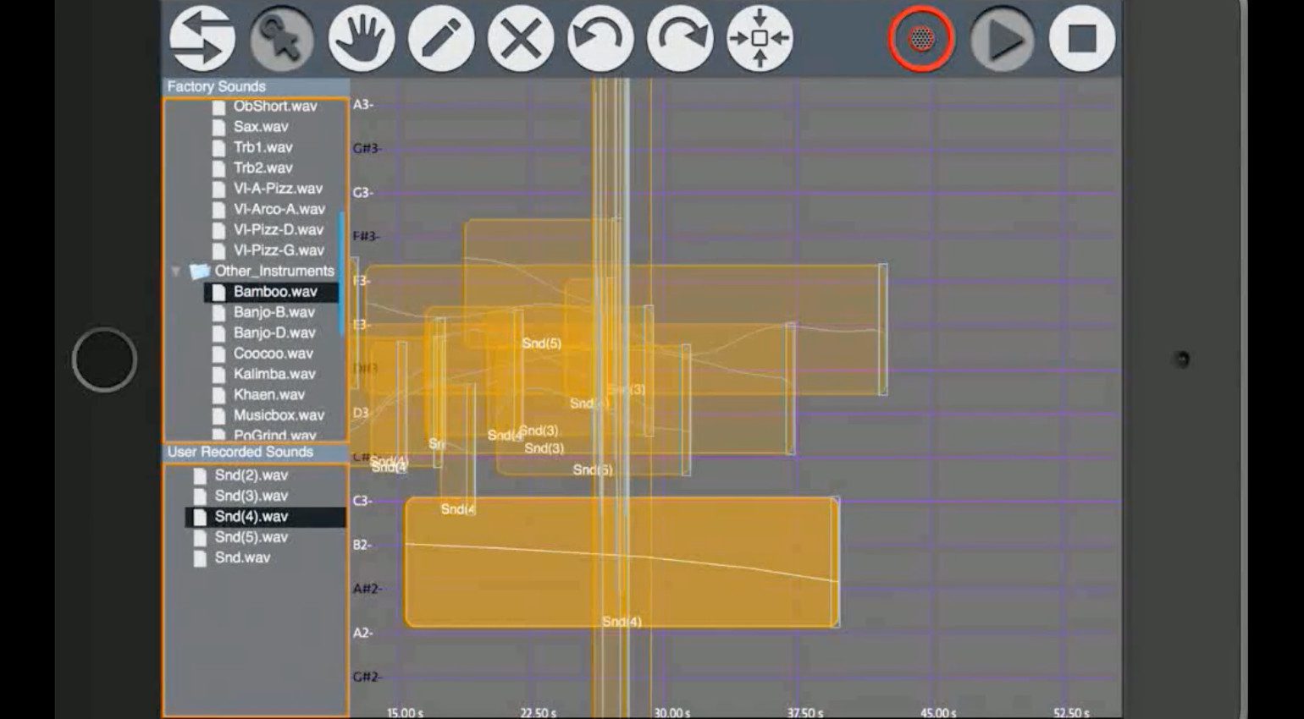Click the 30.00 s timeline marker
The width and height of the screenshot is (1304, 719).
pos(671,712)
